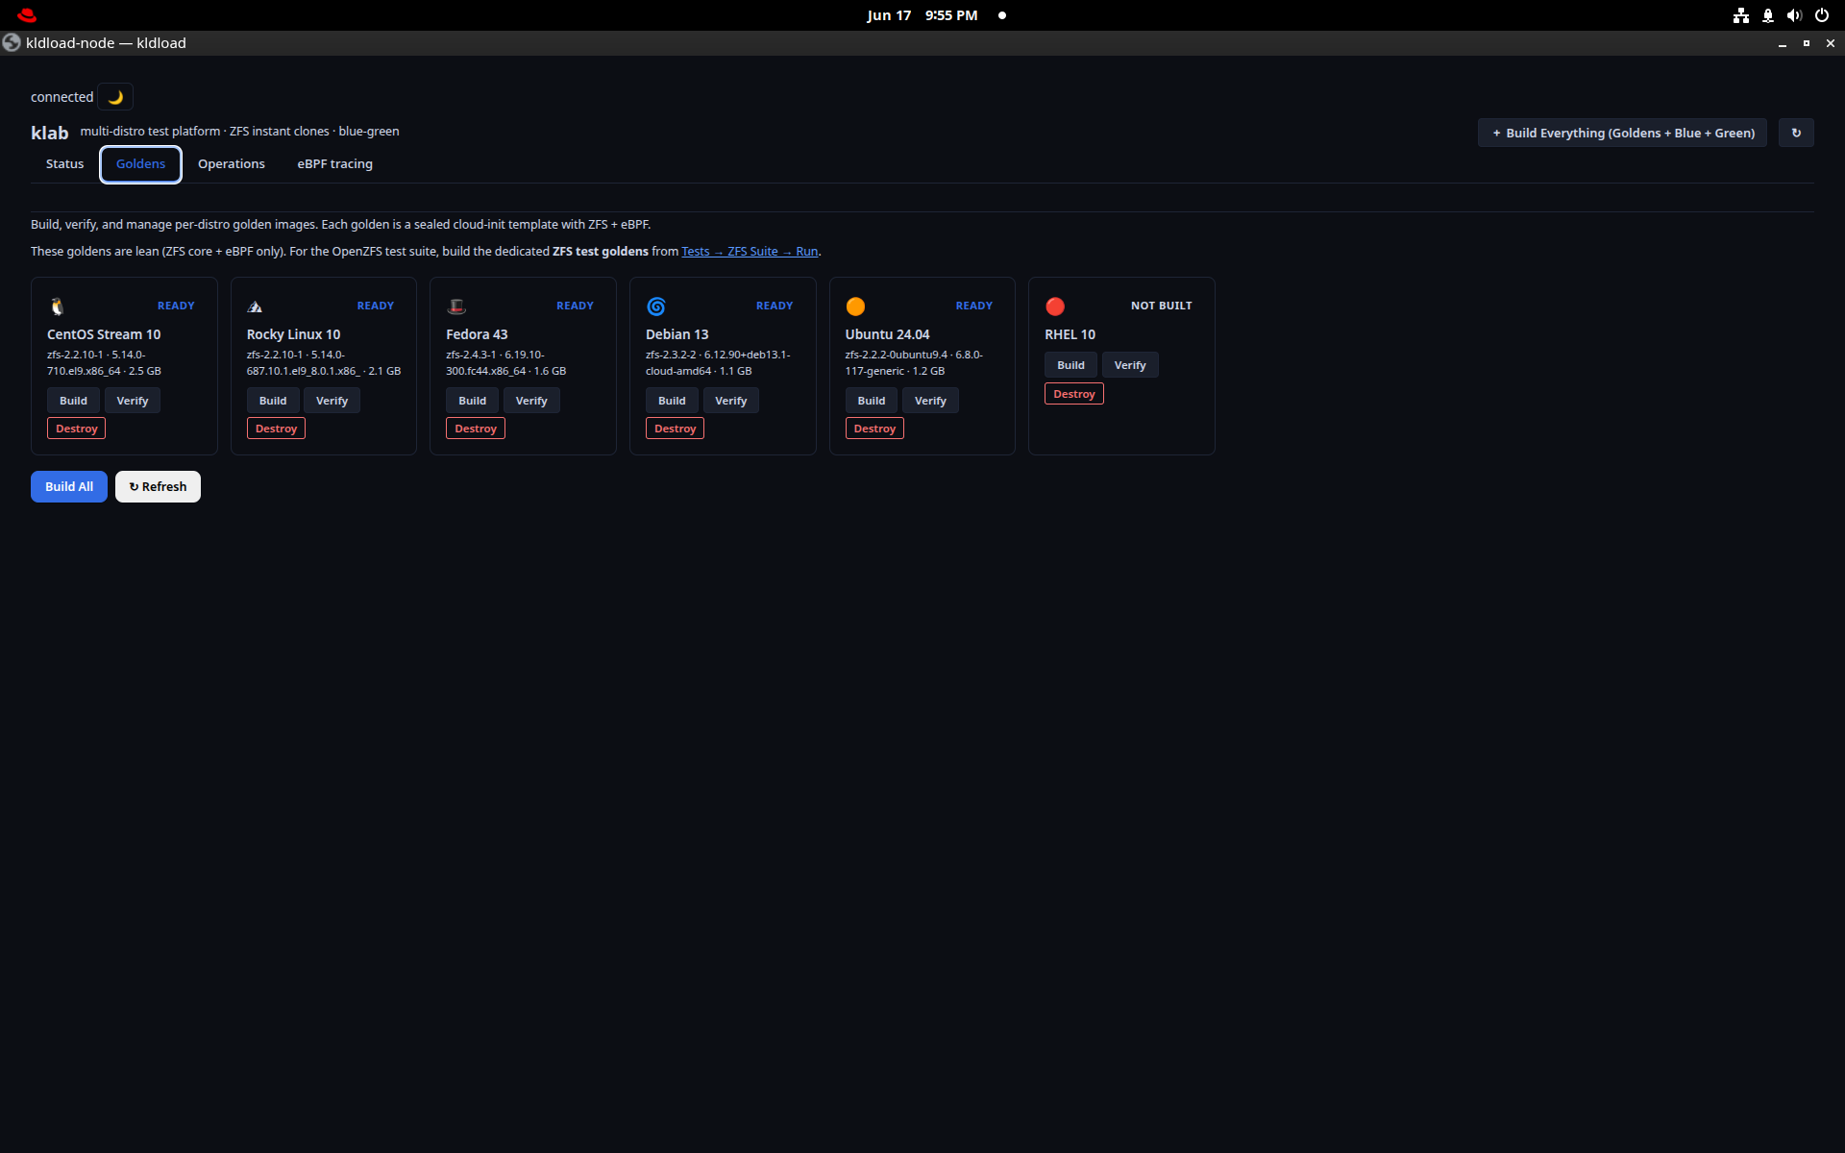This screenshot has width=1845, height=1153.
Task: Click Ubuntu's zfs-2.2.2-0ubuntu9.4 version details
Action: (x=914, y=363)
